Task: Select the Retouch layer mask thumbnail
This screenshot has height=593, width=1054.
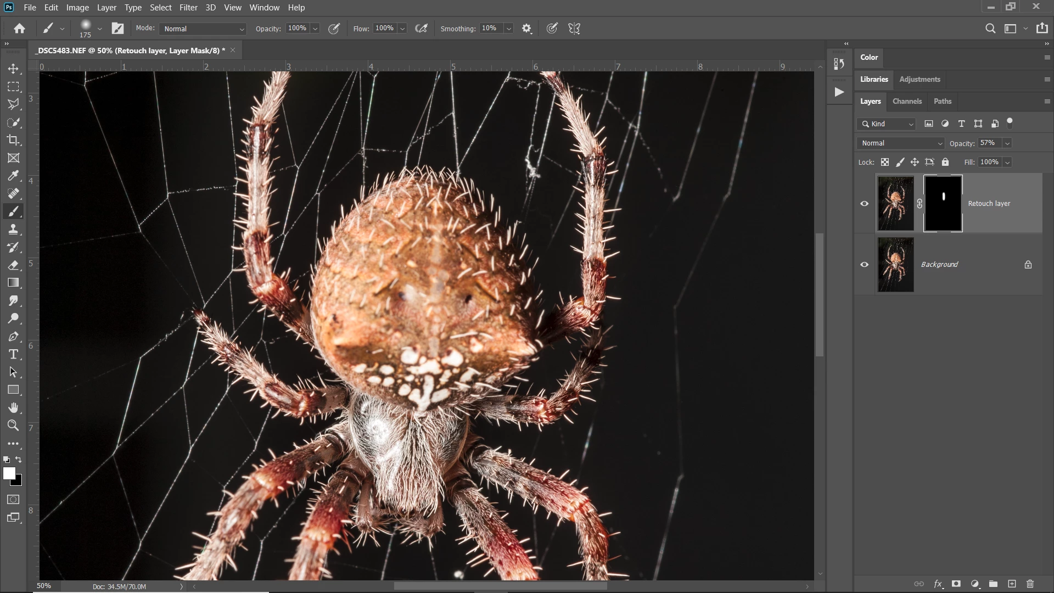Action: [x=943, y=204]
